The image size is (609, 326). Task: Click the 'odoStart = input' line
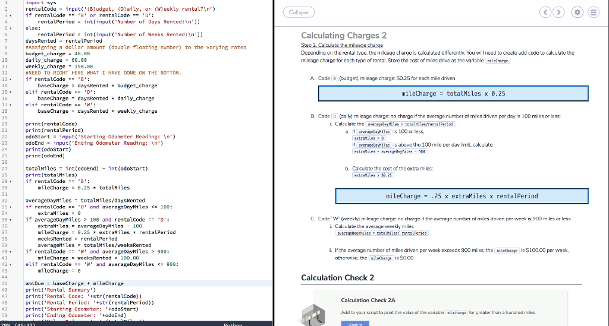click(101, 137)
